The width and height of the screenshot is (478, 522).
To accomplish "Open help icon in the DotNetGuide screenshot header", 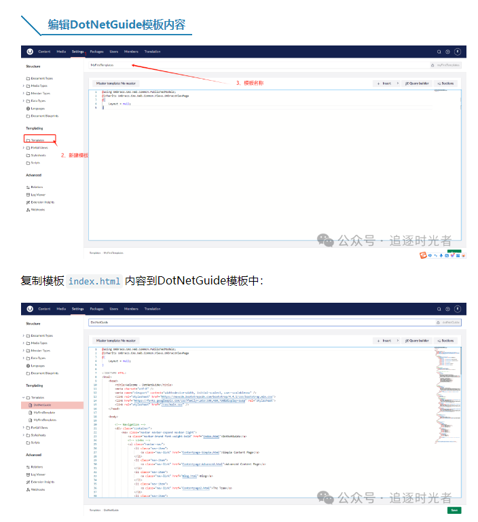I will 447,309.
